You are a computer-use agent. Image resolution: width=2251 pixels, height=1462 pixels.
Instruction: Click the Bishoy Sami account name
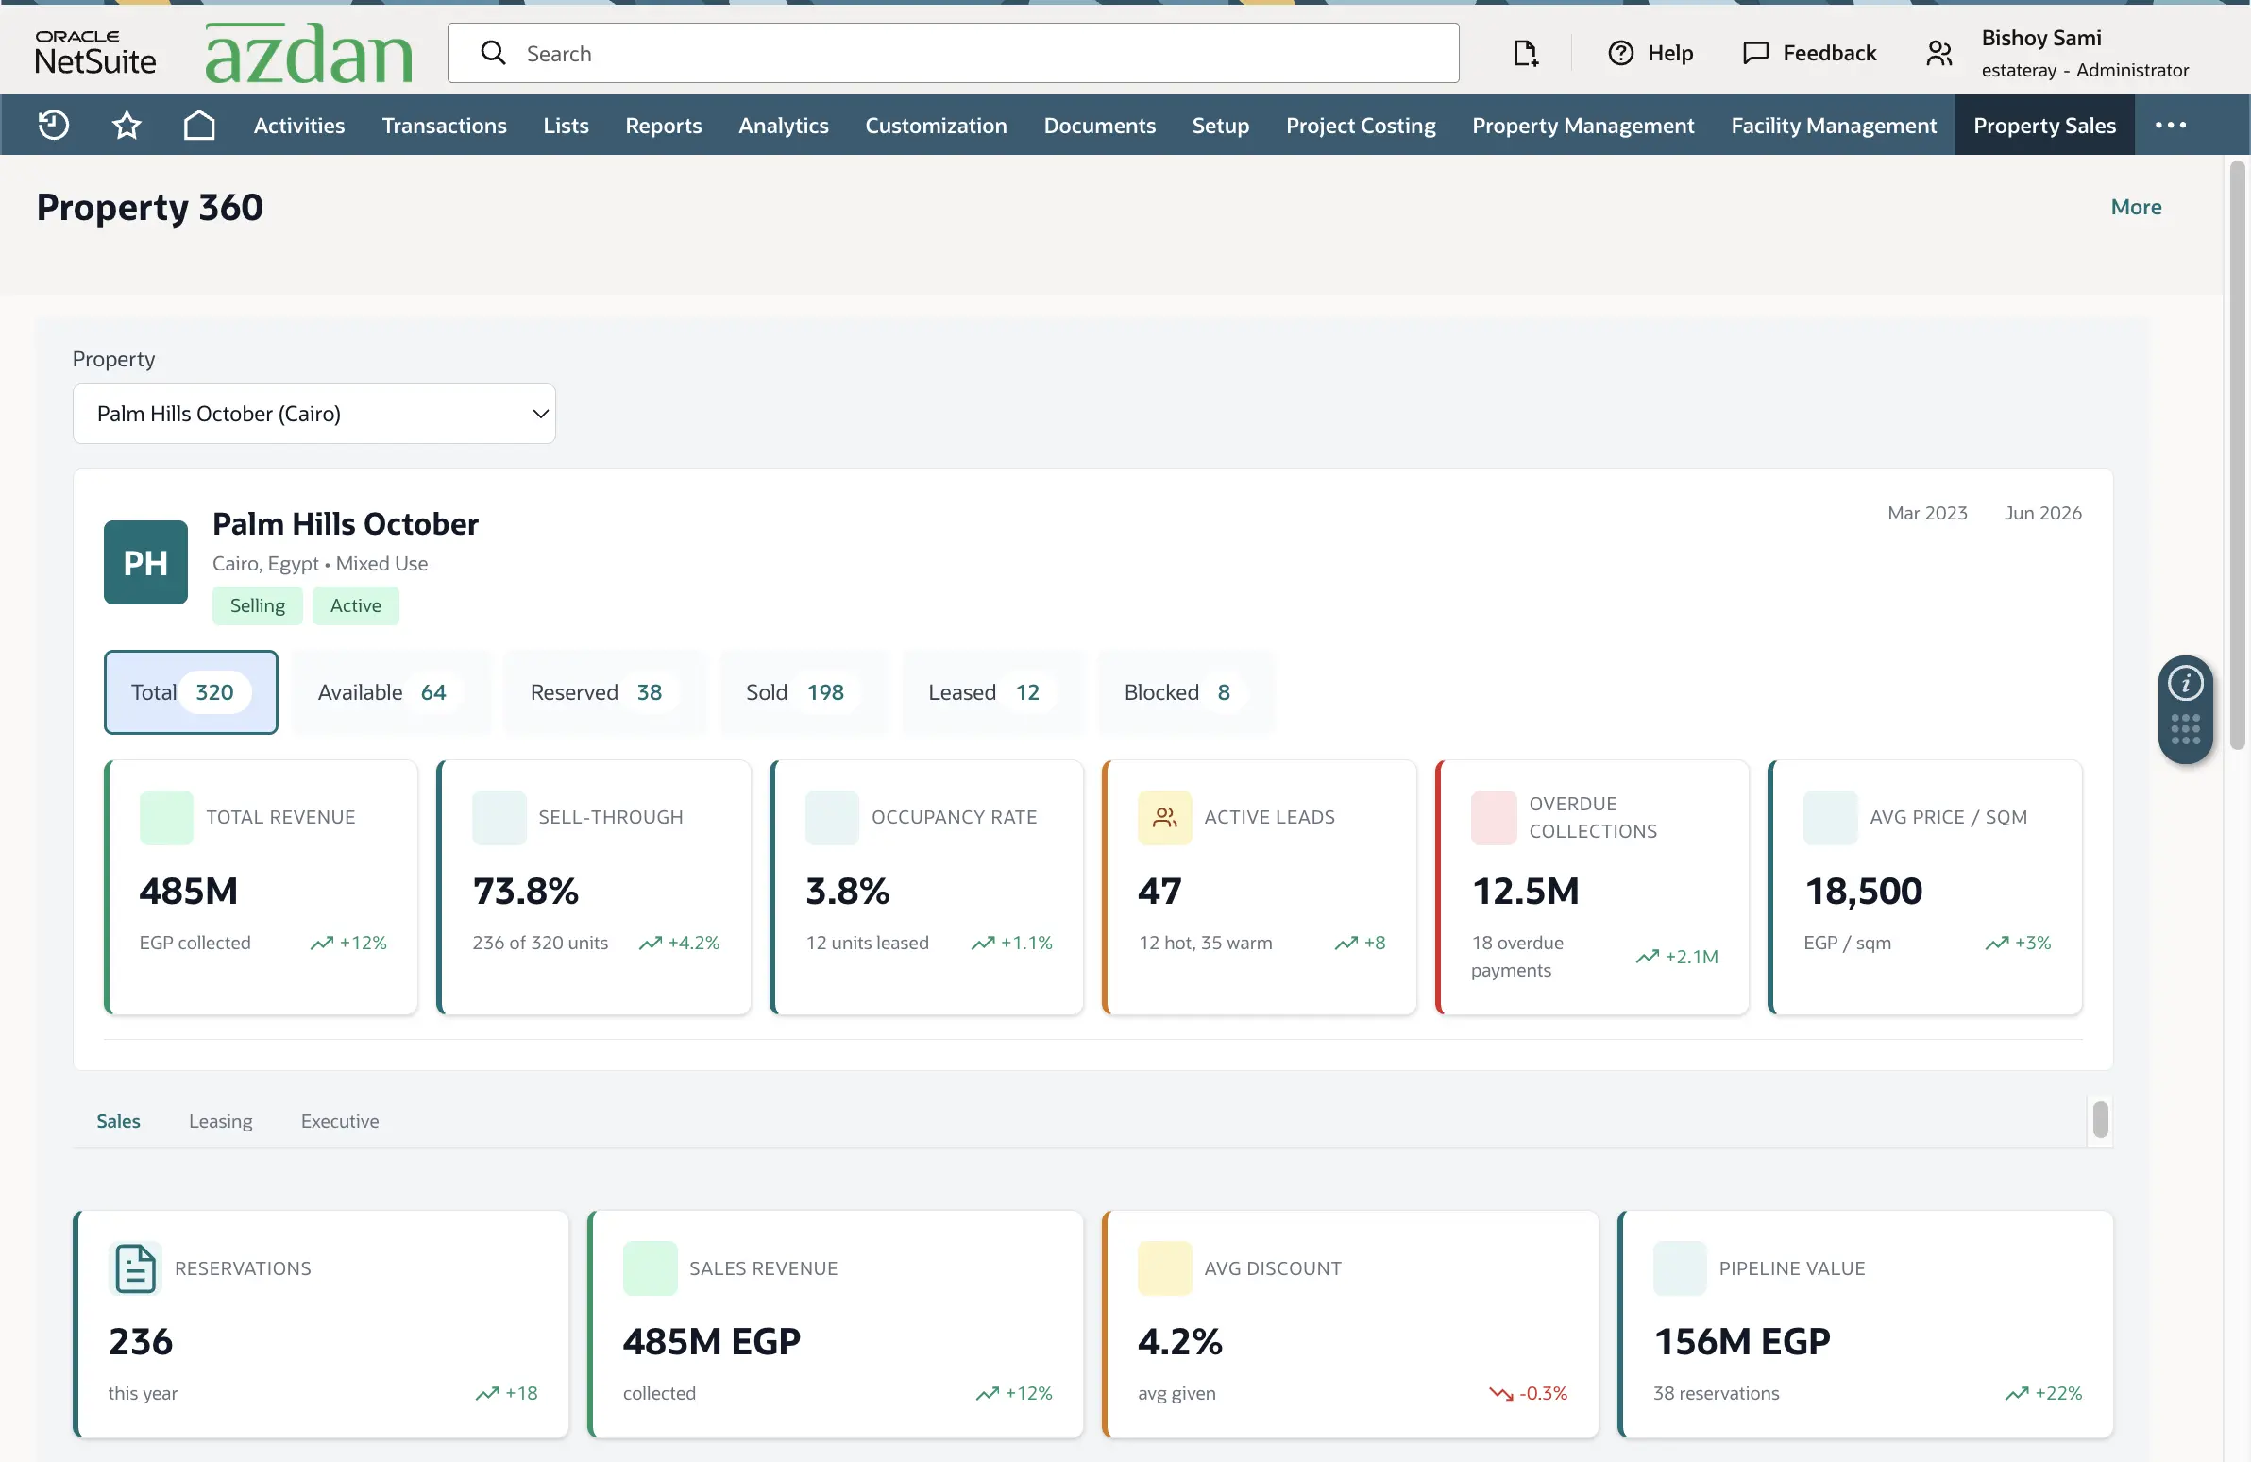(x=2041, y=38)
